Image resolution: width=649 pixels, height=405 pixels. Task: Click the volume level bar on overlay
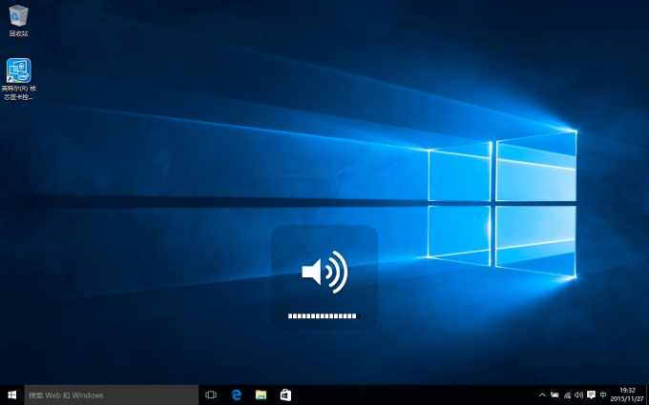pos(324,316)
